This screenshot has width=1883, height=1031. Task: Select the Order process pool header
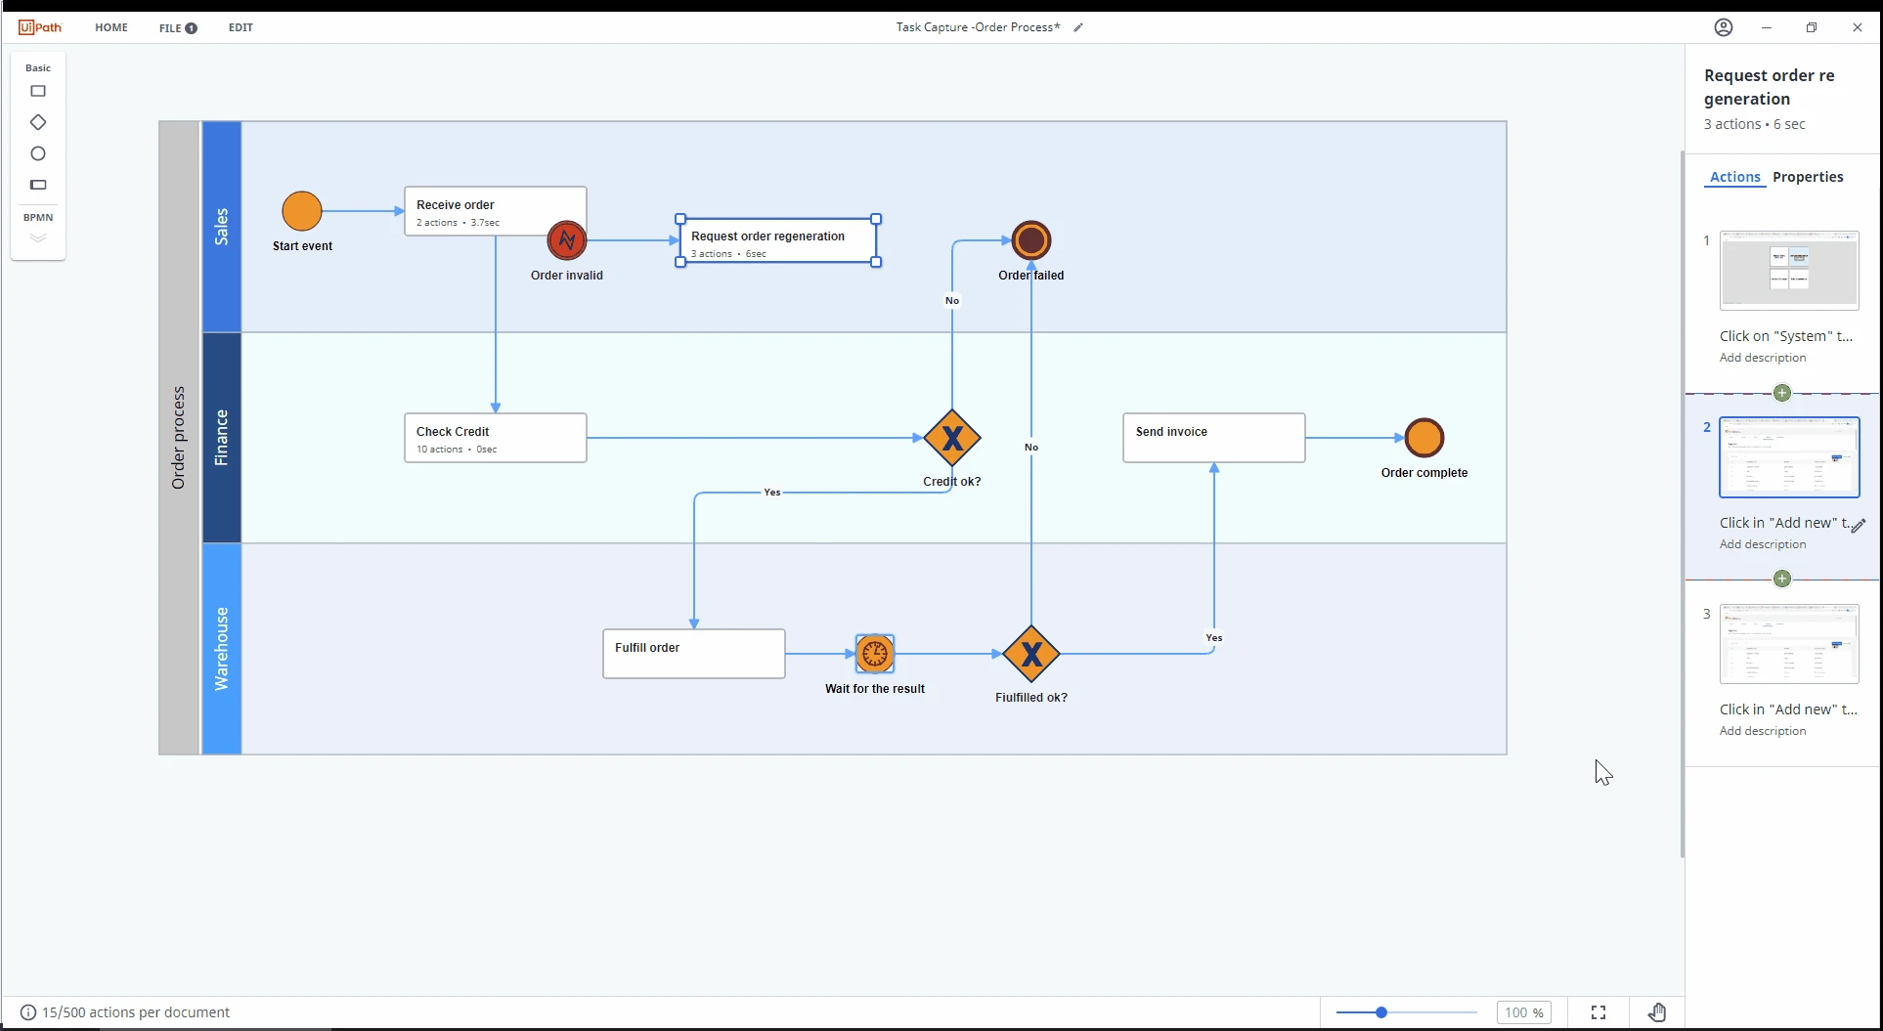click(179, 438)
